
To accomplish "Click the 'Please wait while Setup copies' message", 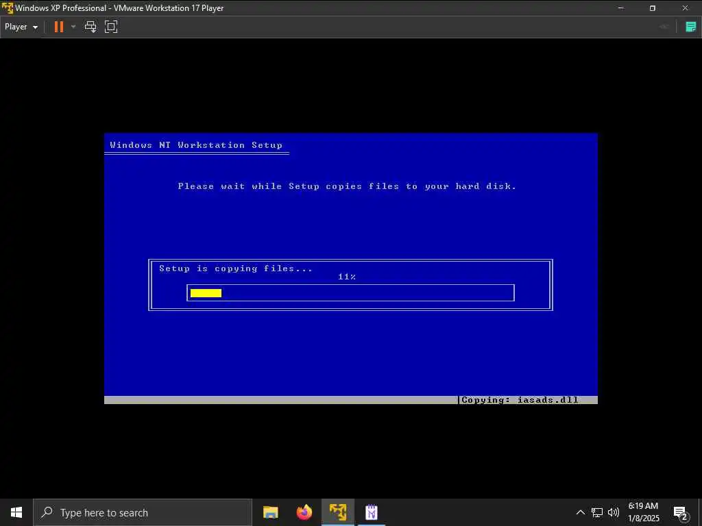I will [x=347, y=186].
